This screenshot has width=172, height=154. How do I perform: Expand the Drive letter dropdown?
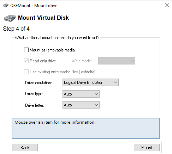pos(81,105)
